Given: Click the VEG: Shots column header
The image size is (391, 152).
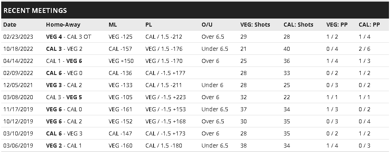Looking at the screenshot, I should [255, 25].
